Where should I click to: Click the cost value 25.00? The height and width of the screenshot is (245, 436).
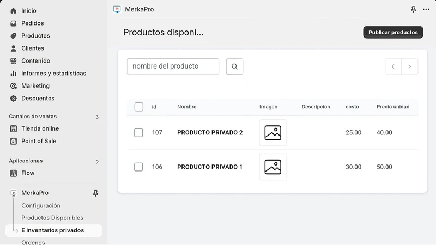[x=353, y=132]
